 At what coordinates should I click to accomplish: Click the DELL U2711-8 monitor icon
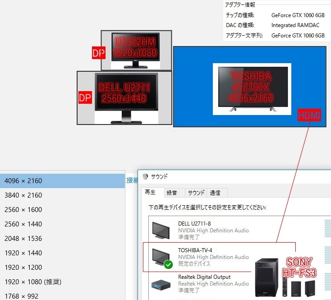[x=161, y=230]
